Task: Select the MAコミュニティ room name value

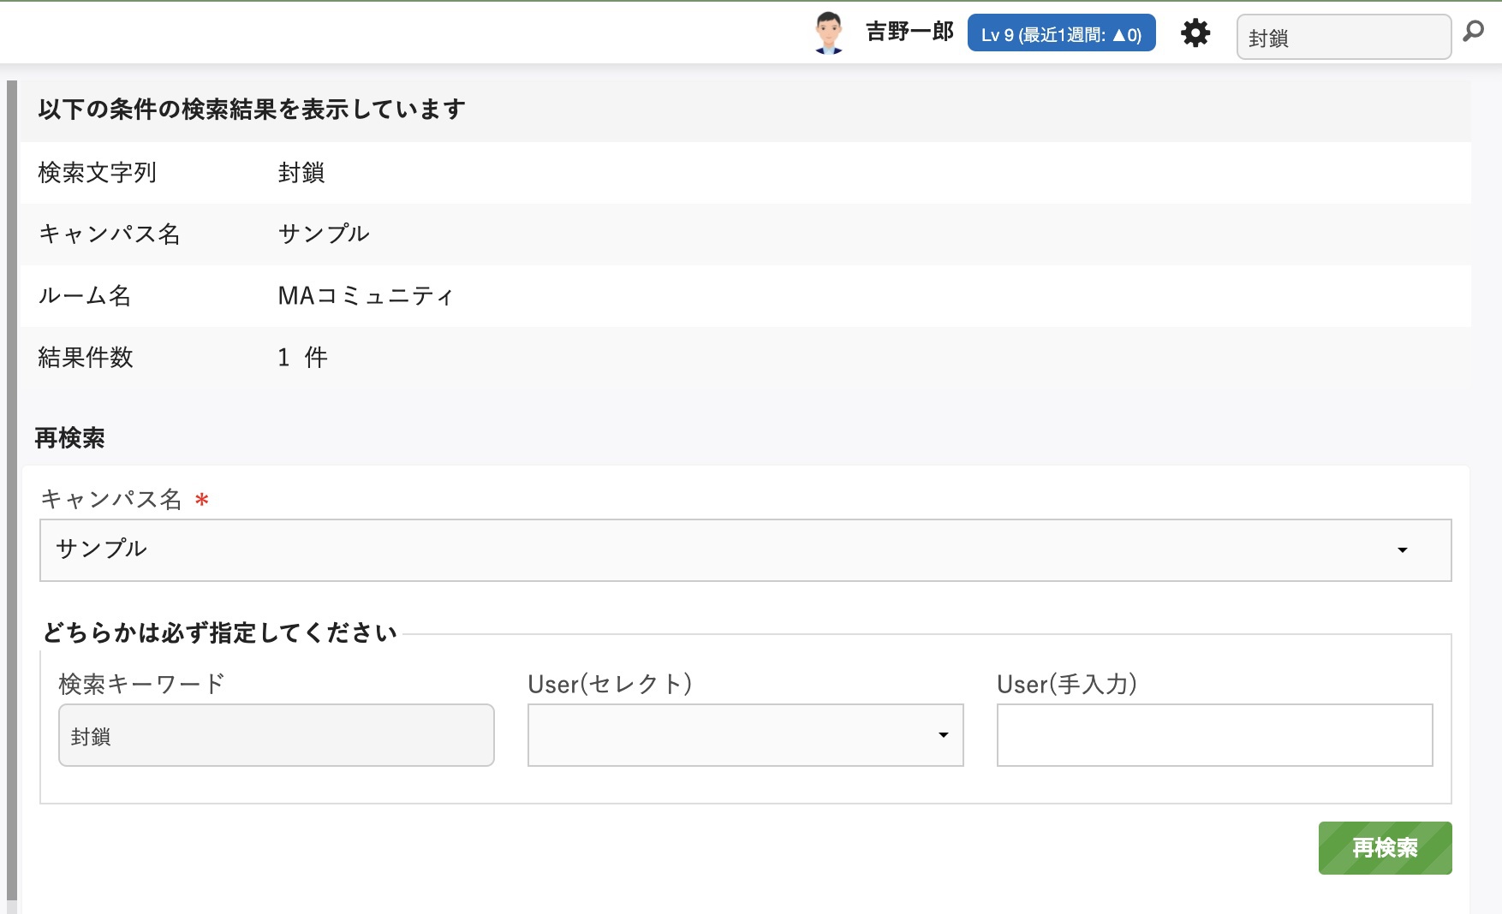Action: [x=366, y=296]
